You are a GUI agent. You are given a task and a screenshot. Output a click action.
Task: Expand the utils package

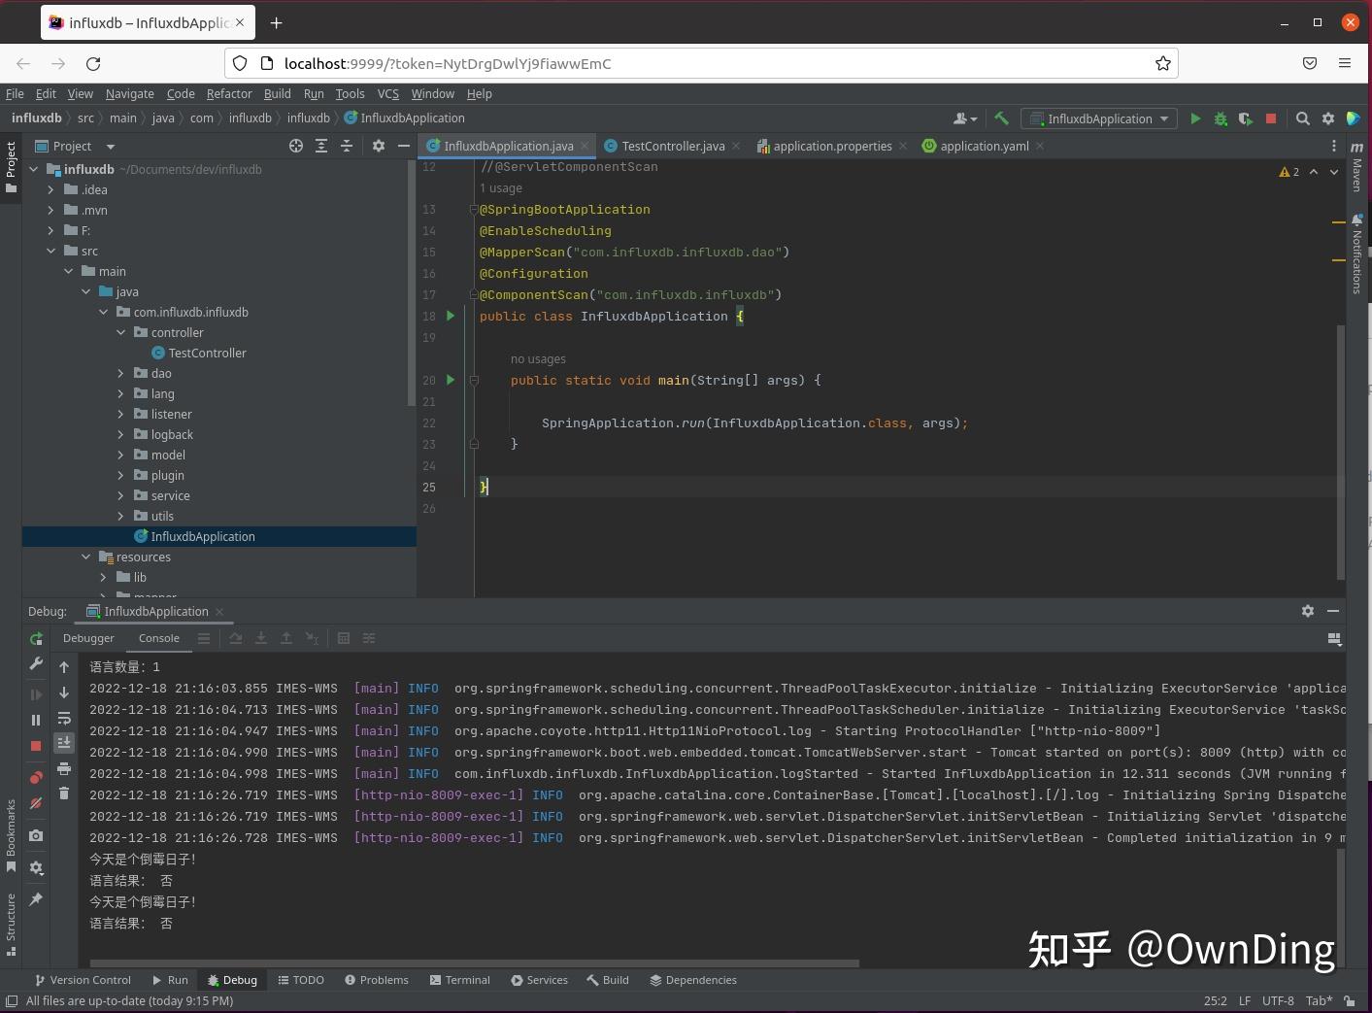coord(121,516)
